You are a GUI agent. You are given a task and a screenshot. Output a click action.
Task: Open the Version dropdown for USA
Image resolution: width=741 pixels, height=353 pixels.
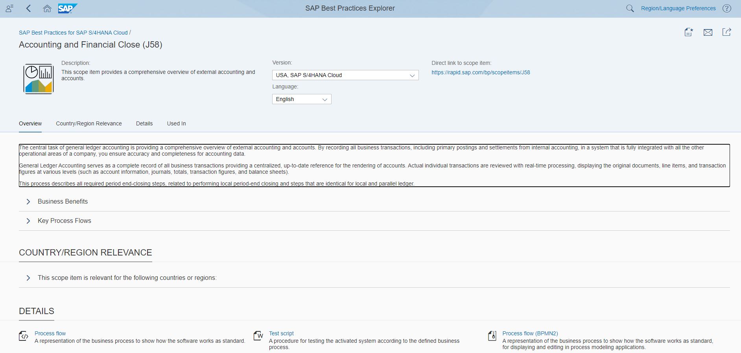point(345,75)
